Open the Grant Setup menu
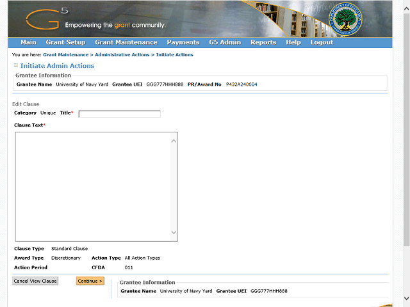 pos(65,42)
